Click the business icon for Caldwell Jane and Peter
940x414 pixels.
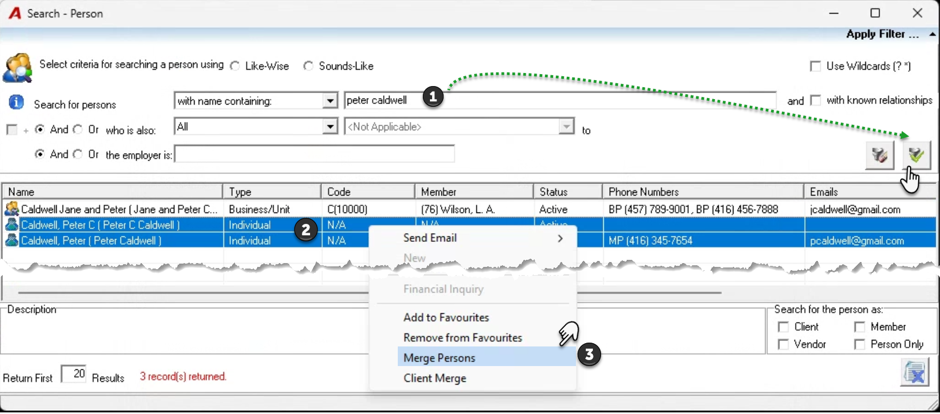[11, 209]
